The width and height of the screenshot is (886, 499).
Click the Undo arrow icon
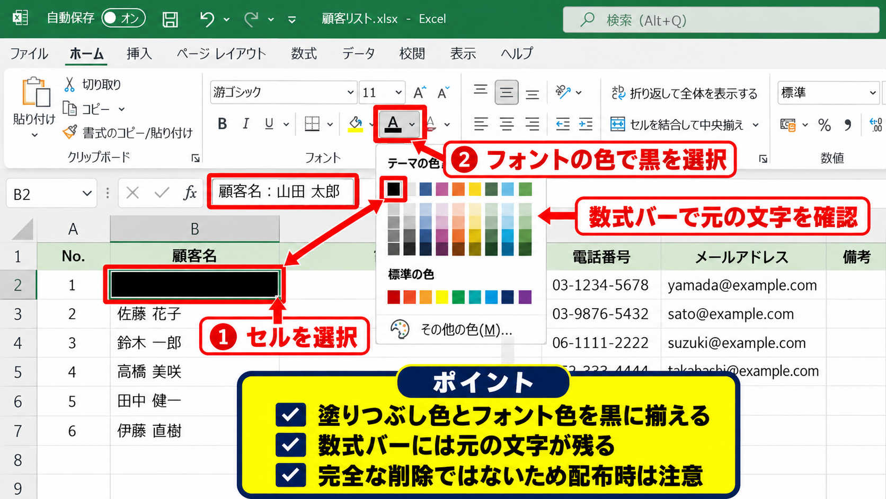207,20
